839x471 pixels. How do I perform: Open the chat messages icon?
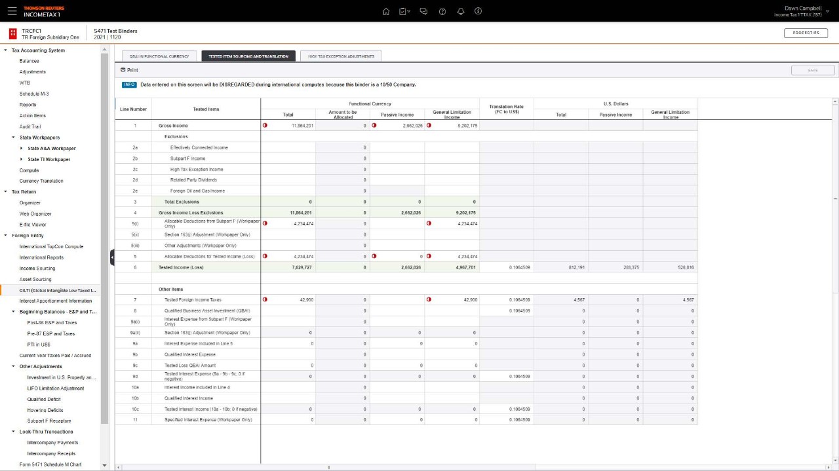(423, 11)
